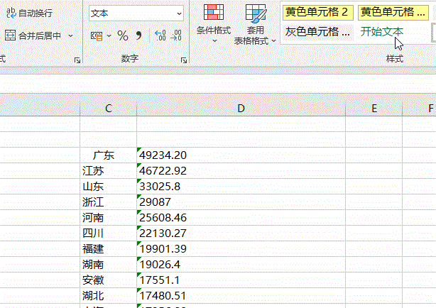Expand the accounting format dropdown arrow

click(x=109, y=36)
